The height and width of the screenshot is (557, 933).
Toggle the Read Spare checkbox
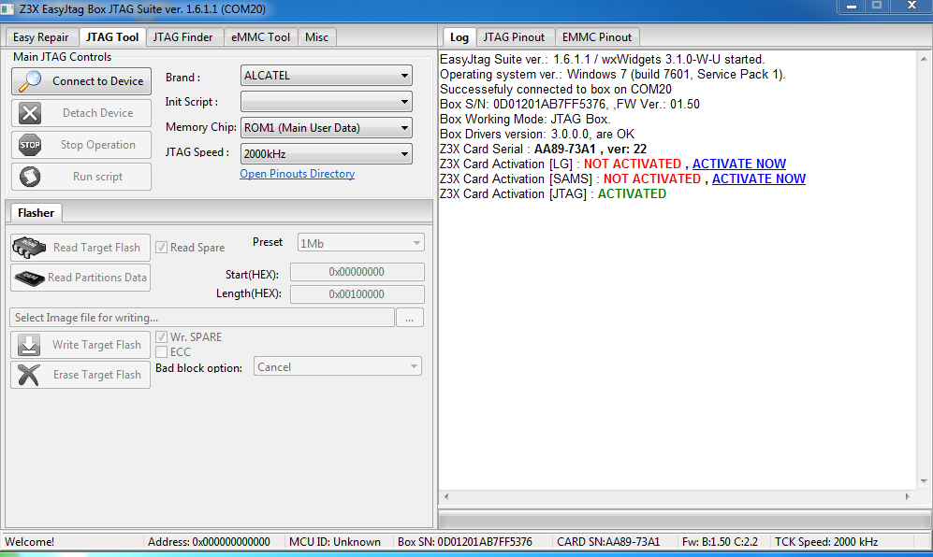pyautogui.click(x=161, y=248)
